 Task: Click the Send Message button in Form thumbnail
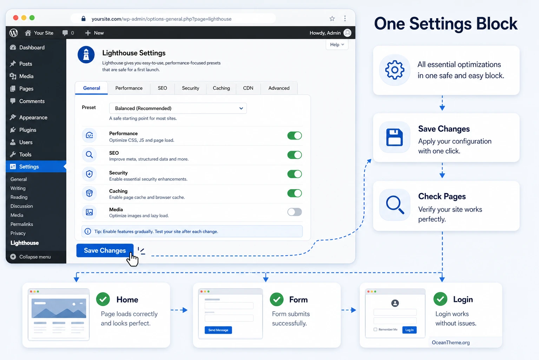tap(218, 330)
